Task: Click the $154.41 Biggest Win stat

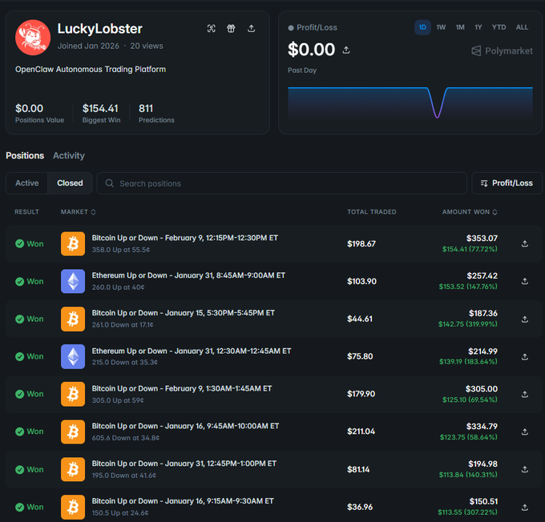Action: coord(101,113)
